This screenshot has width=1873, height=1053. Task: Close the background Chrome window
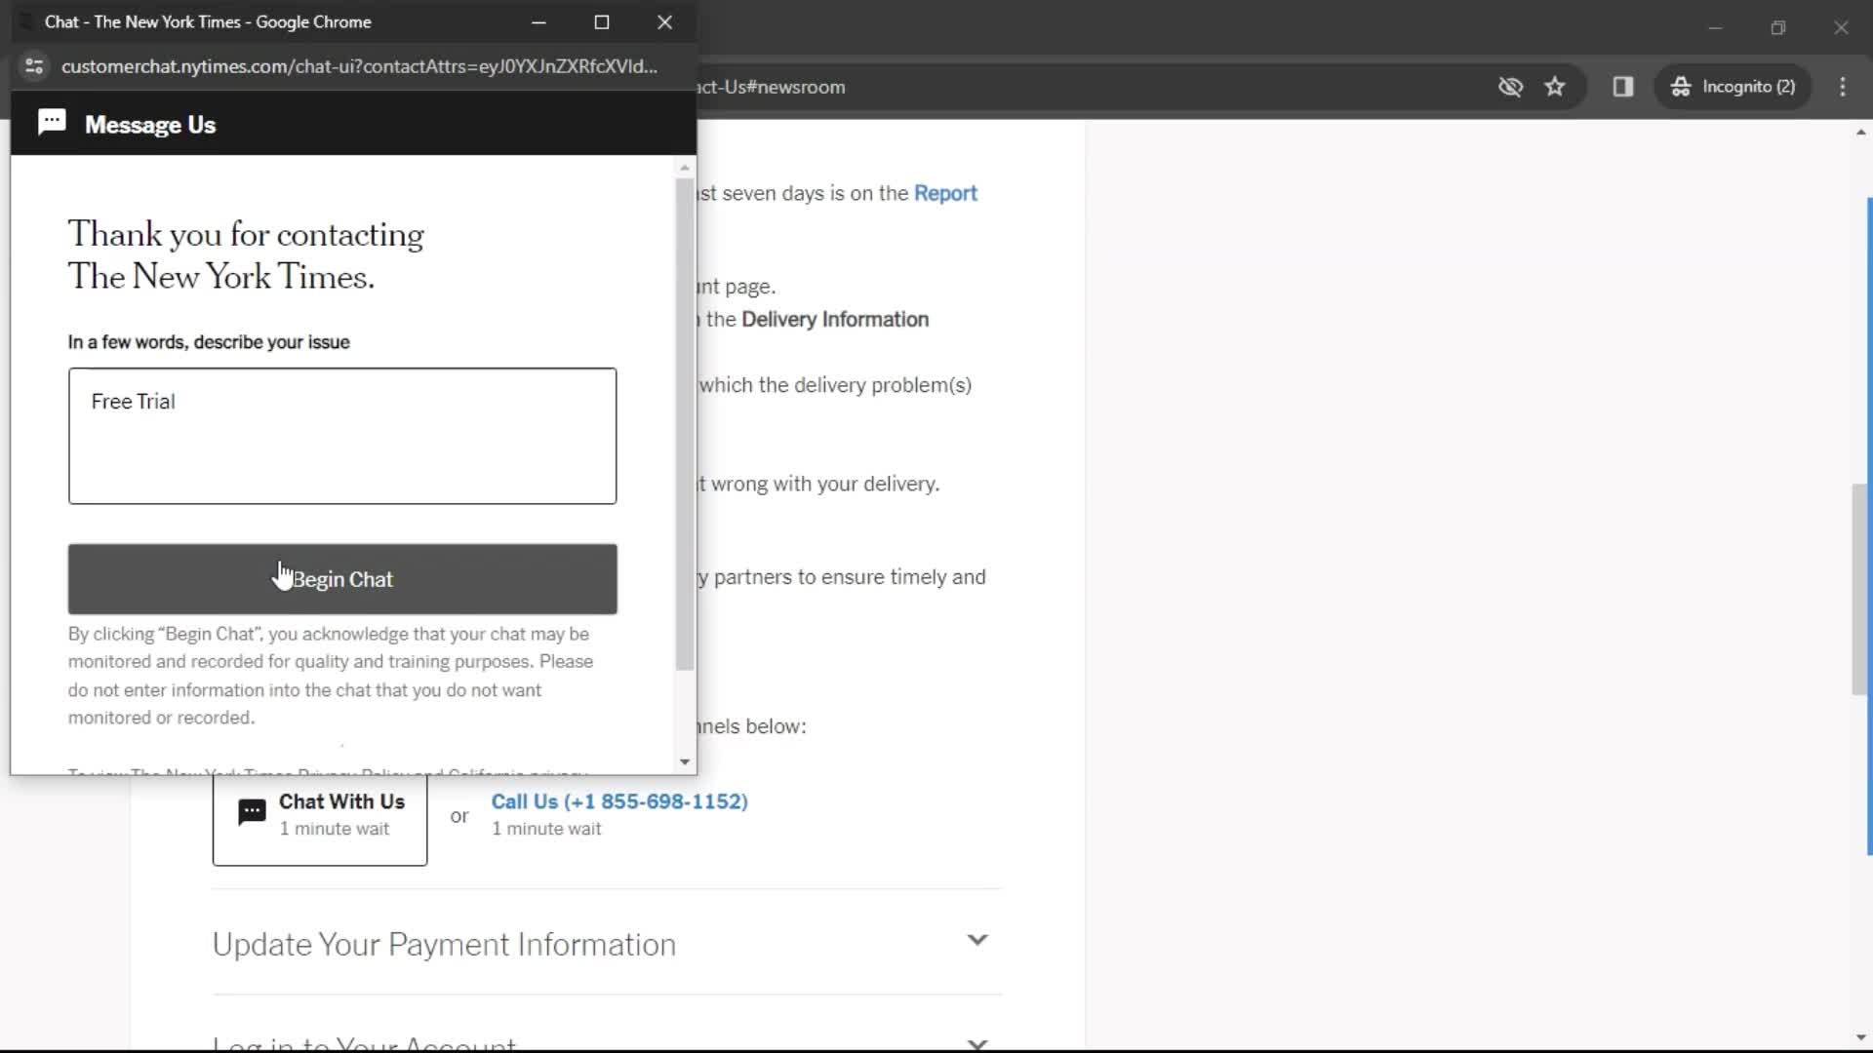click(1841, 28)
